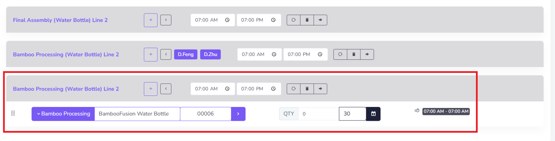Click trash icon on row with D.Feng
Viewport: 555px width, 141px height.
354,55
